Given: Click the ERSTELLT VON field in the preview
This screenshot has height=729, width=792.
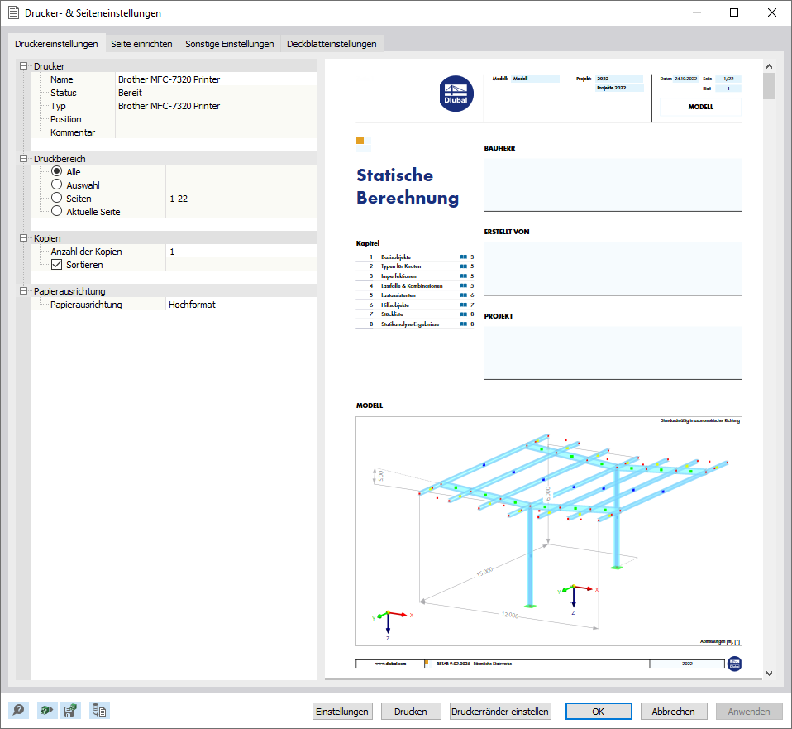Looking at the screenshot, I should pyautogui.click(x=612, y=268).
